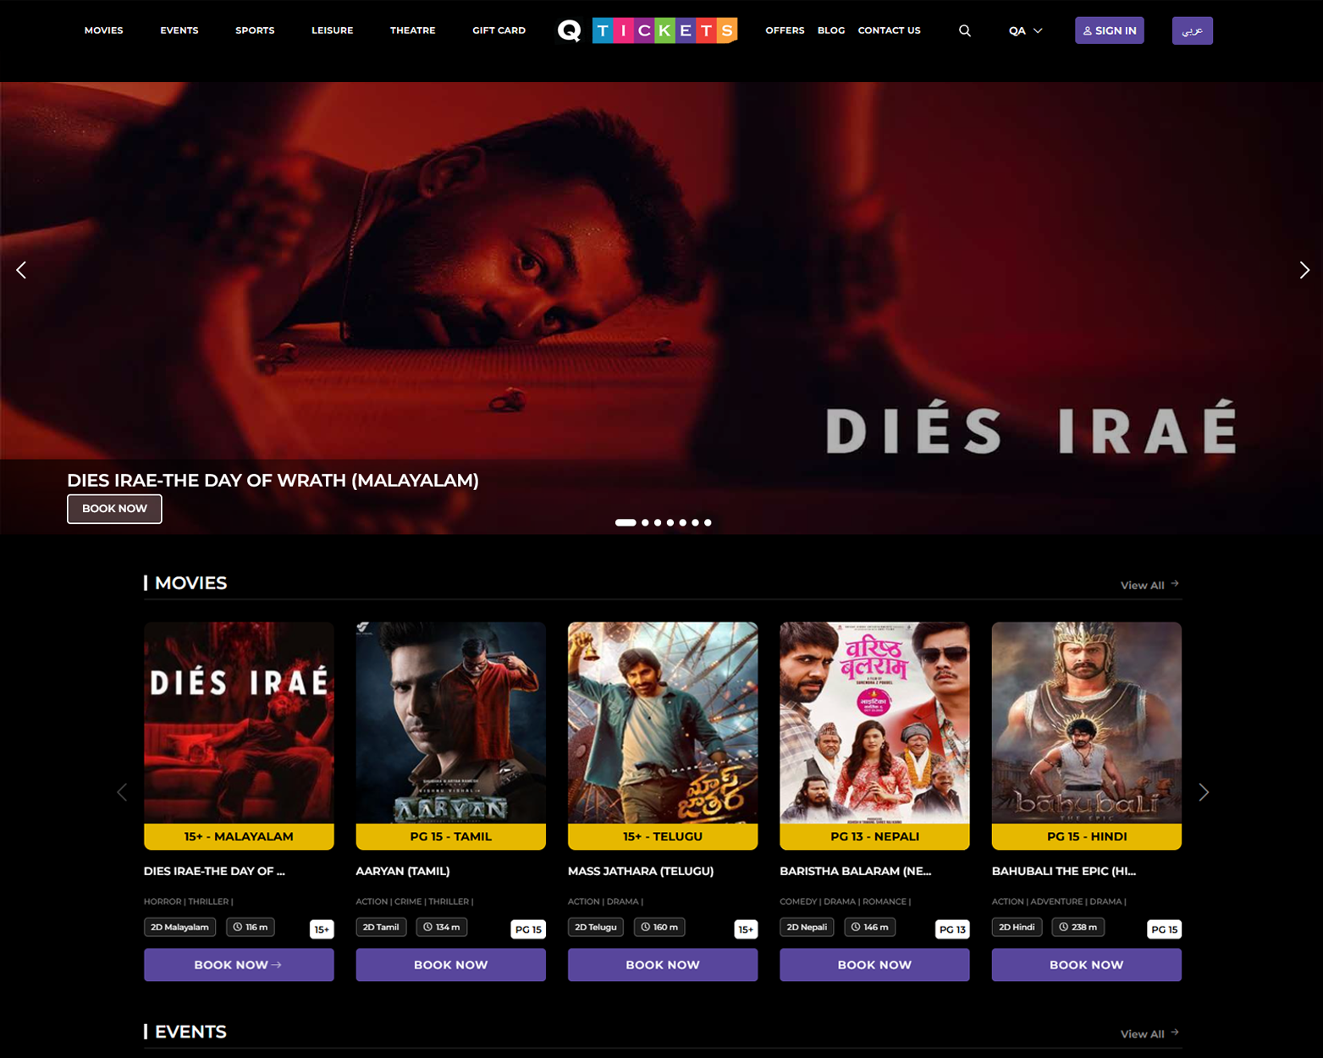View all events link
The width and height of the screenshot is (1323, 1058).
tap(1149, 1033)
